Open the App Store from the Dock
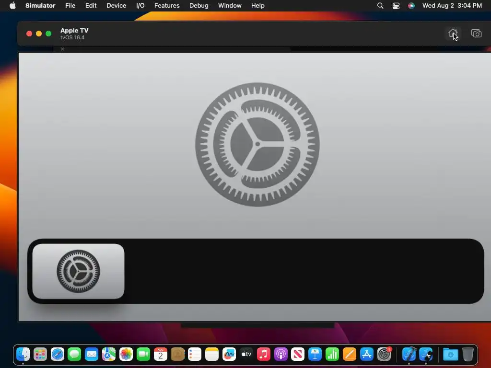Screen dimensions: 491x368 pyautogui.click(x=366, y=354)
